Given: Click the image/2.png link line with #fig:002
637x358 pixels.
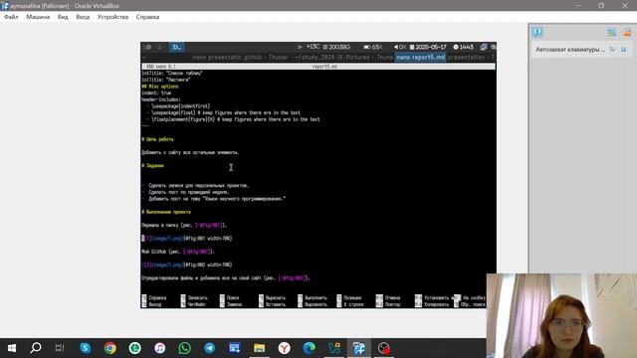Looking at the screenshot, I should 187,265.
